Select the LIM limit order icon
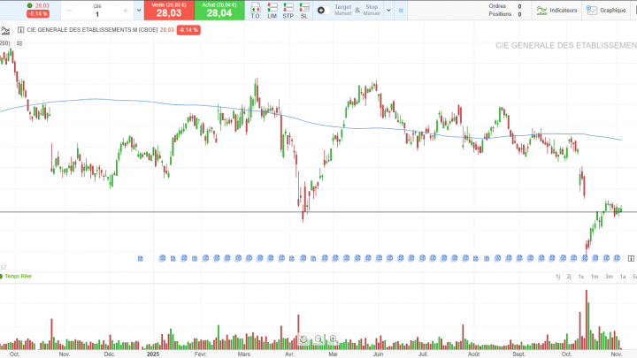637x358 pixels. tap(272, 11)
